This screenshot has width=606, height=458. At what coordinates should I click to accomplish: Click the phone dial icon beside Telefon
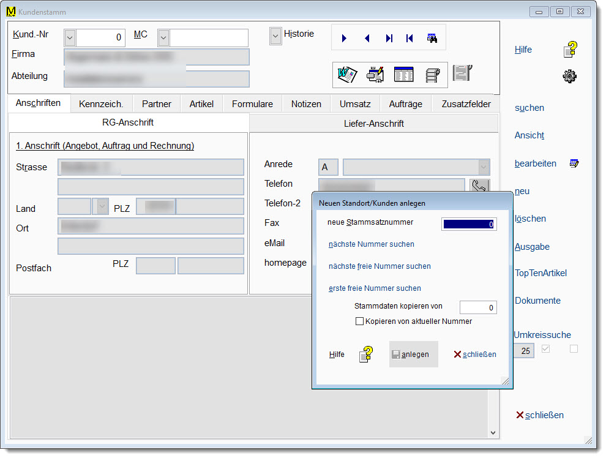[x=479, y=186]
